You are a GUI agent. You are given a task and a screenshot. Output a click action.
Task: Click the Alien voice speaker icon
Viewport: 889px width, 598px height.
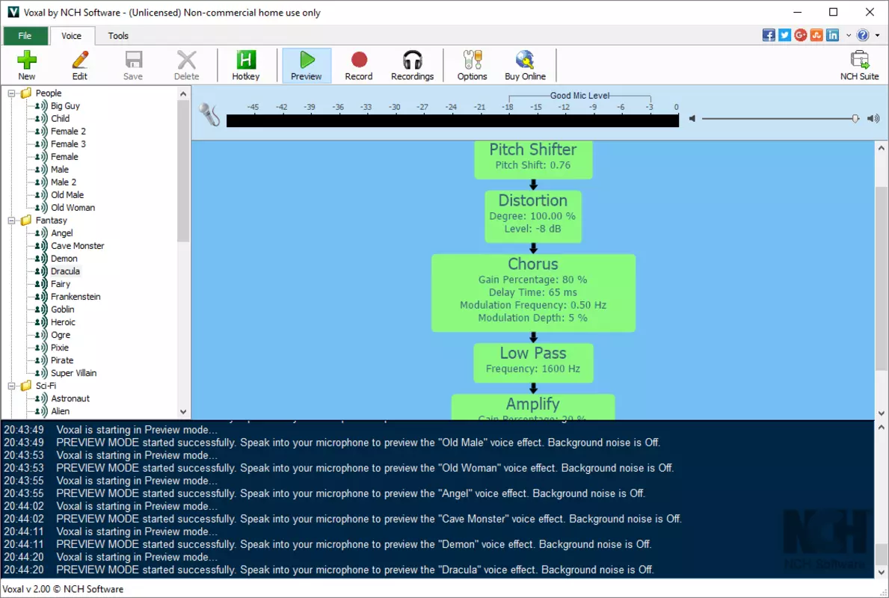(41, 412)
